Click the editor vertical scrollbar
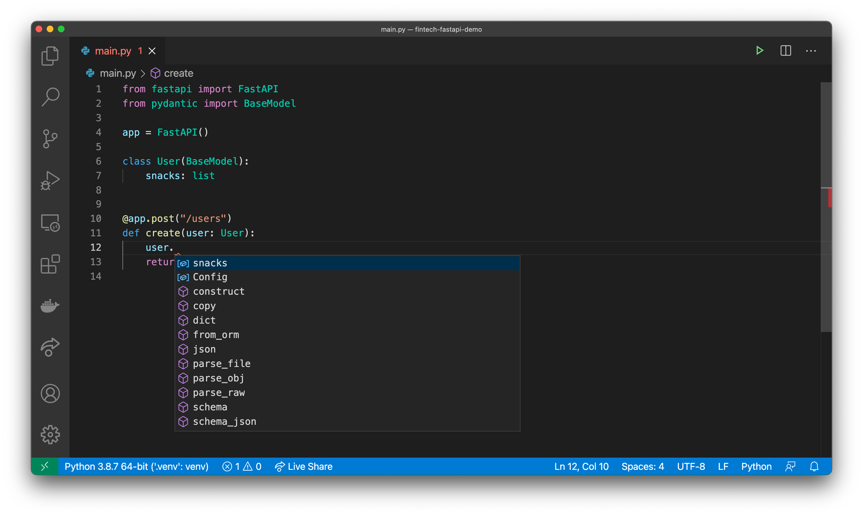The image size is (863, 516). click(x=826, y=207)
